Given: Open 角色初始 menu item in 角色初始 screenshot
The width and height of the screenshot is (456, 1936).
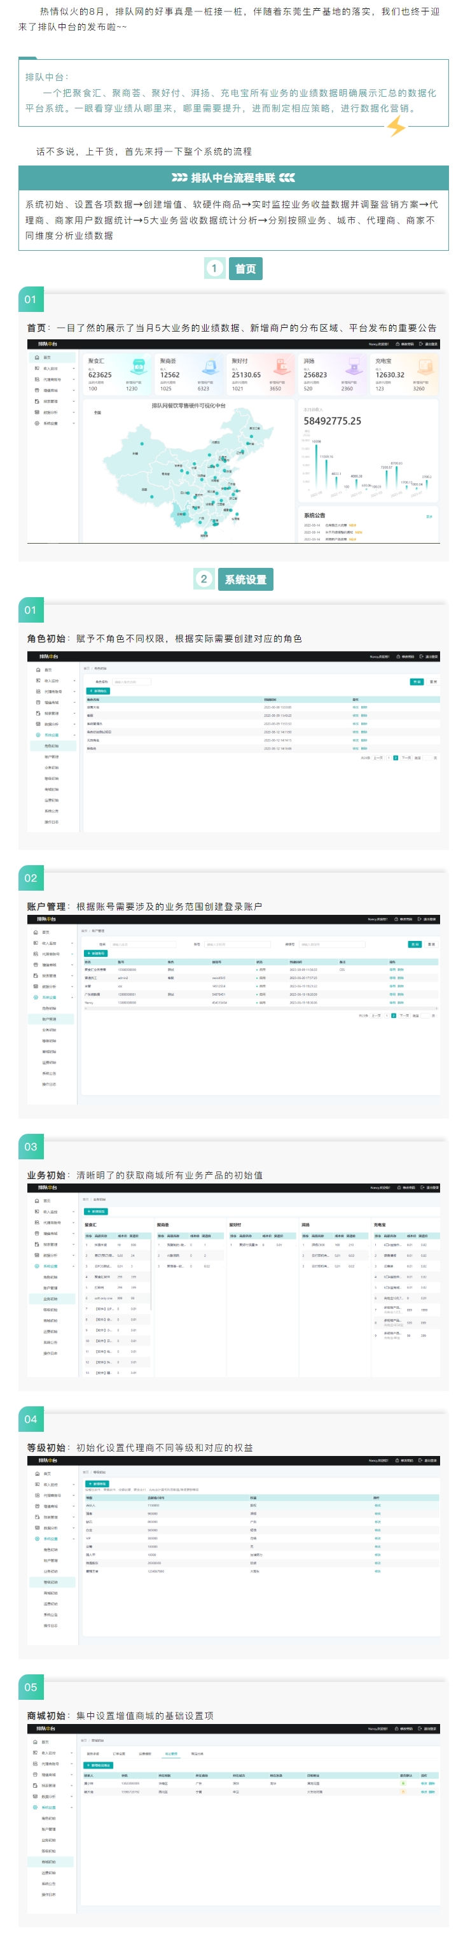Looking at the screenshot, I should tap(52, 746).
